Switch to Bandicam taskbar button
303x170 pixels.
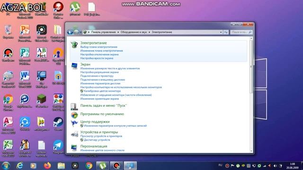[116, 166]
